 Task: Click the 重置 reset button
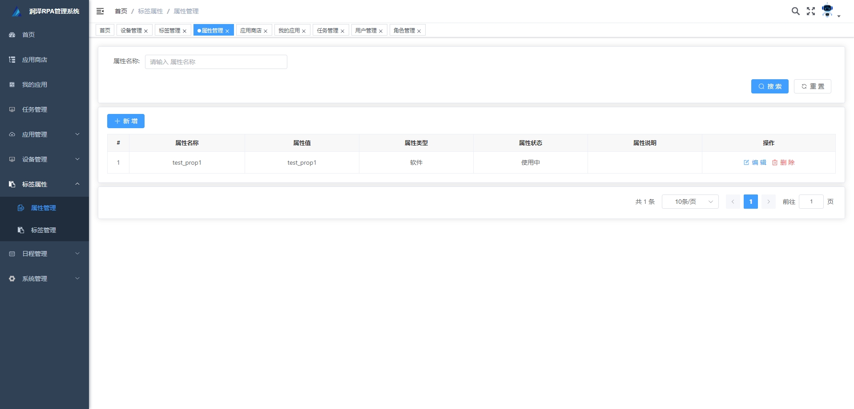click(x=813, y=86)
